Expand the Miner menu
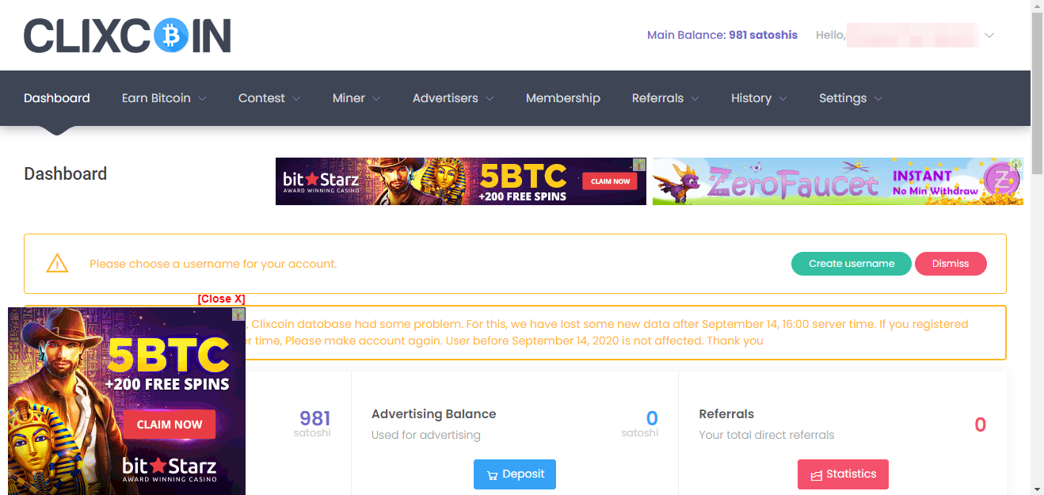This screenshot has width=1044, height=495. 356,98
